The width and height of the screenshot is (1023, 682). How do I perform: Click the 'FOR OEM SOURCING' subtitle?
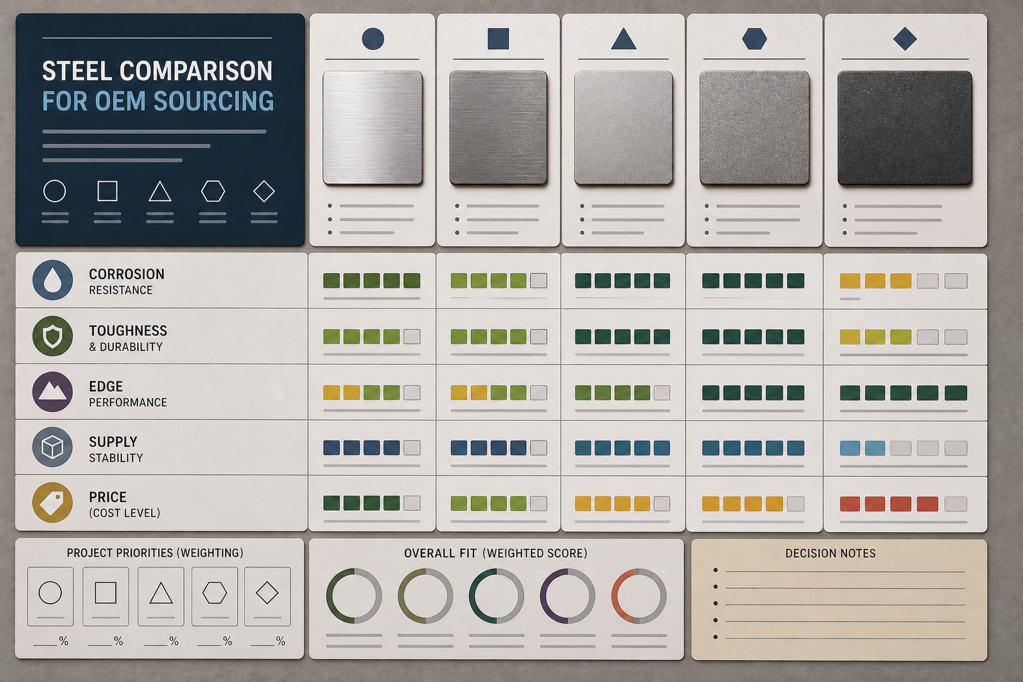point(158,101)
